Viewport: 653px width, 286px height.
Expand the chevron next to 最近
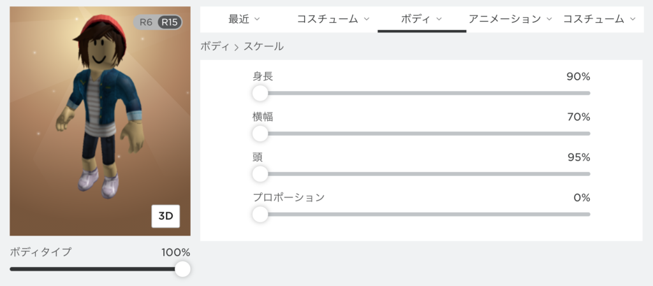pyautogui.click(x=257, y=18)
